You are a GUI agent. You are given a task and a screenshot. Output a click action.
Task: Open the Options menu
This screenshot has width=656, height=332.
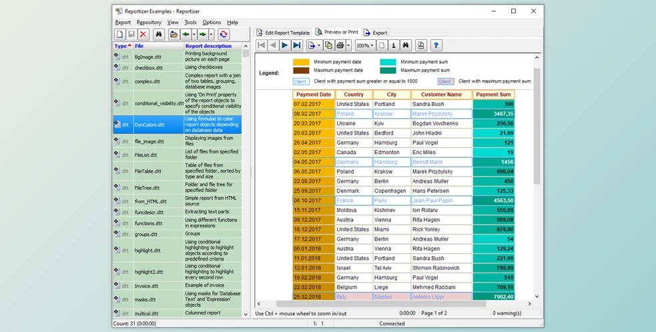(212, 23)
